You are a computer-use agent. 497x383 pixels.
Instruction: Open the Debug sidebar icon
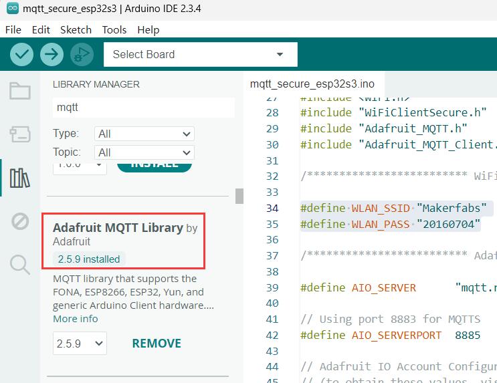[x=20, y=221]
